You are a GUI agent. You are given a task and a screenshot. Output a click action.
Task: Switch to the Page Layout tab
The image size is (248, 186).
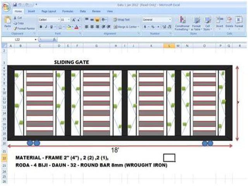[x=49, y=12]
